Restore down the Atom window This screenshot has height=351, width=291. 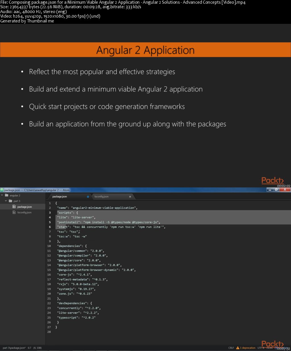click(276, 190)
